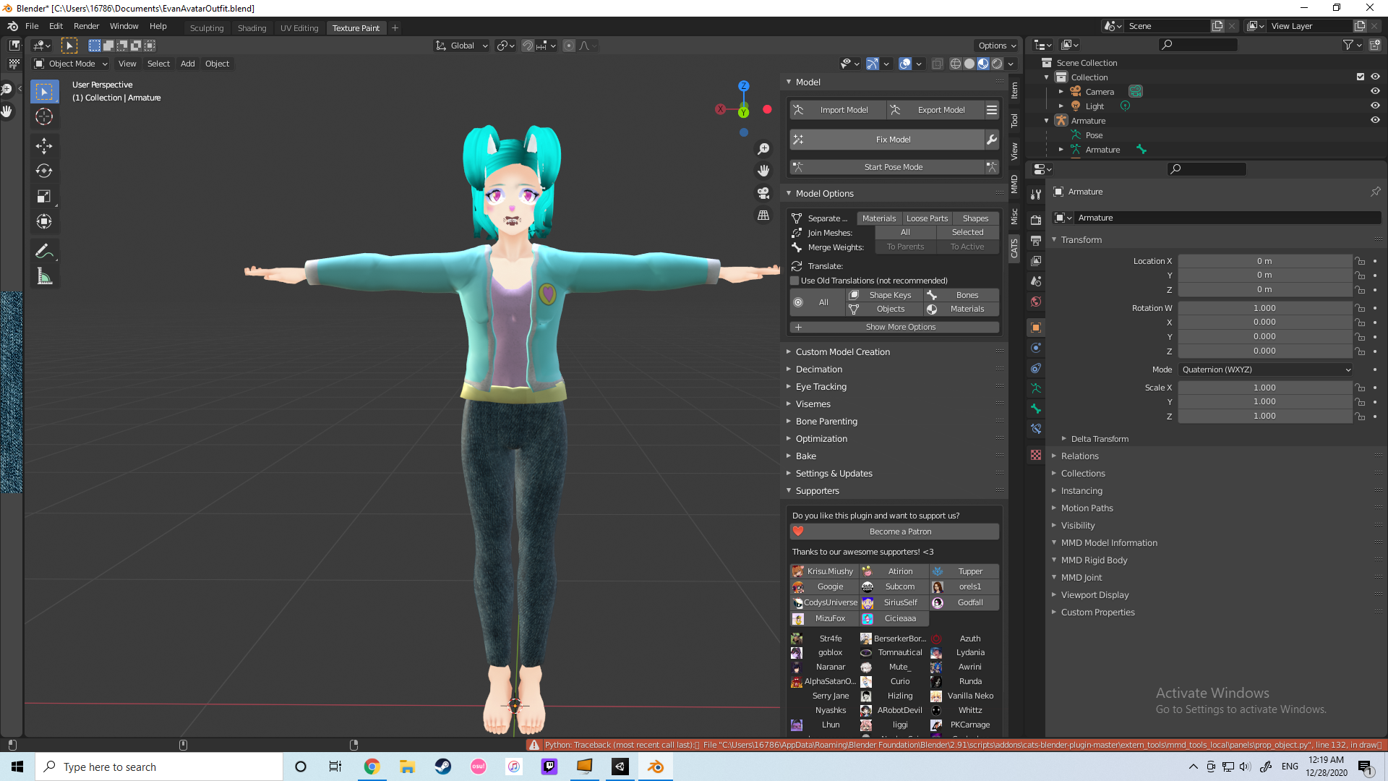
Task: Click the Location X value slider
Action: point(1264,261)
